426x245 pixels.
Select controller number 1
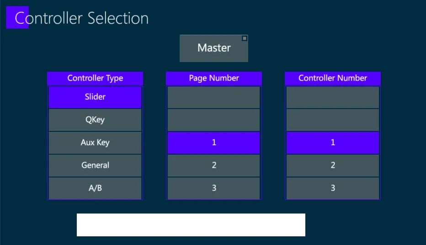coord(333,143)
